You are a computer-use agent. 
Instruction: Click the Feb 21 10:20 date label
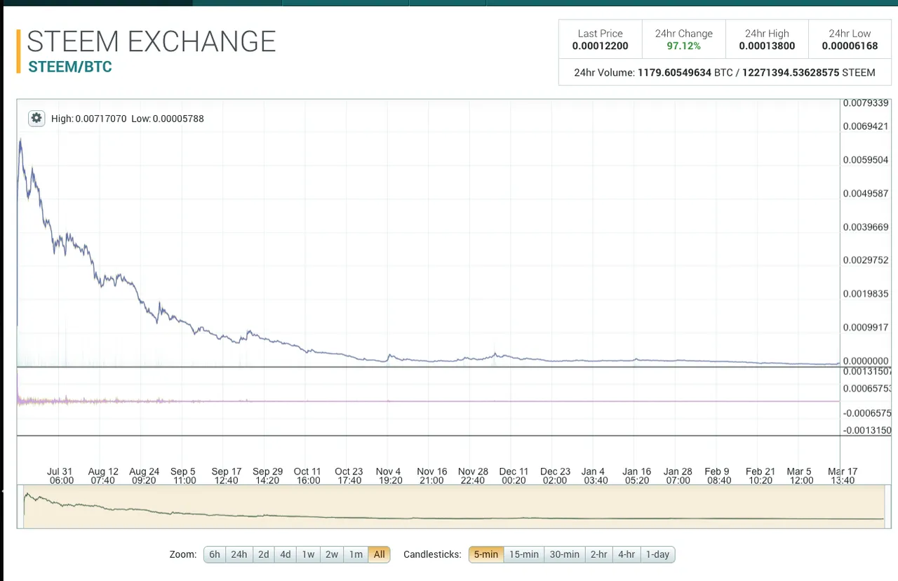760,476
